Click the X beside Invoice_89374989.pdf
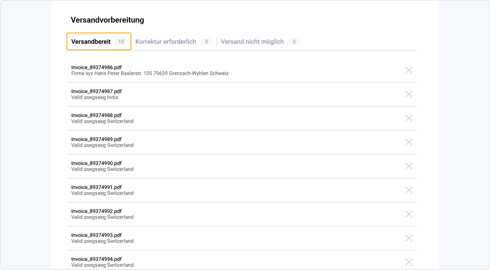Viewport: 490px width, 270px height. point(409,142)
